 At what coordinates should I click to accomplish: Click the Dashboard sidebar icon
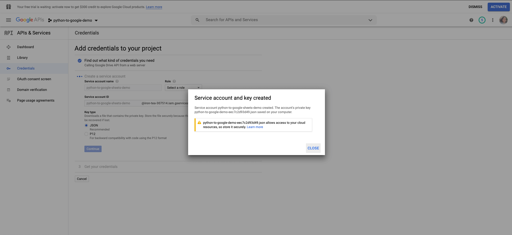pyautogui.click(x=9, y=47)
